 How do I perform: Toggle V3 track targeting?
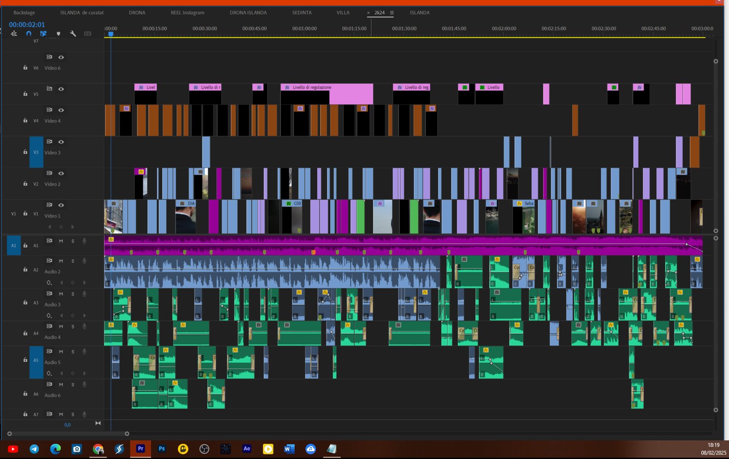coord(36,152)
